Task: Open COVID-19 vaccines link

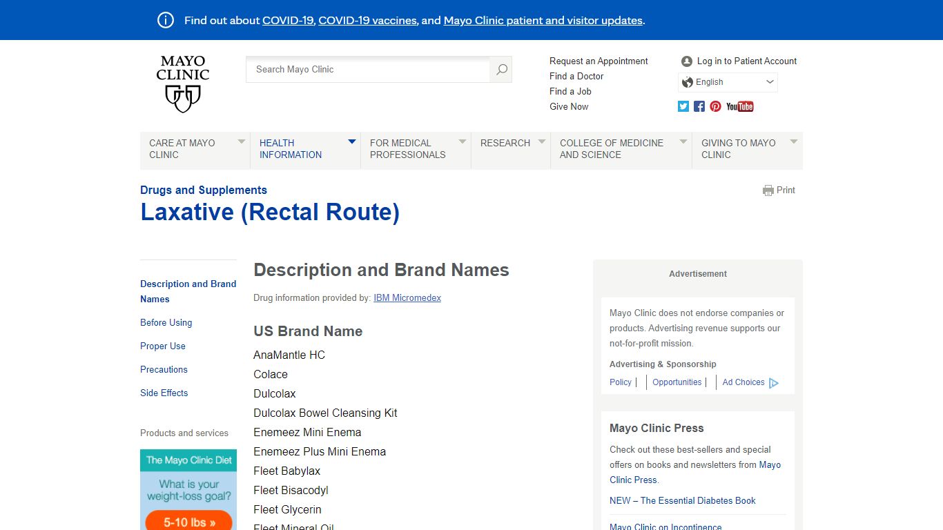Action: [367, 21]
